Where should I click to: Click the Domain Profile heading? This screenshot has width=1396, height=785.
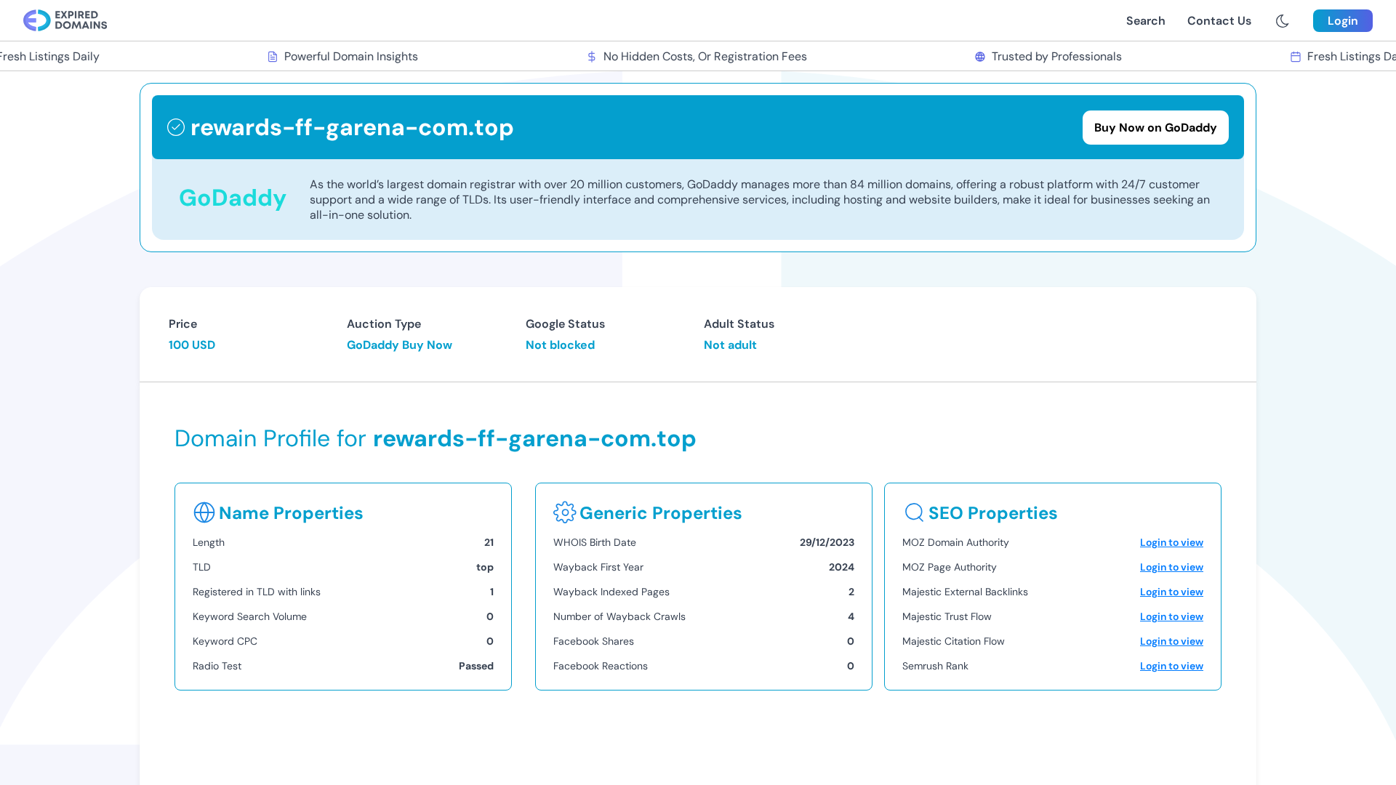pyautogui.click(x=435, y=438)
